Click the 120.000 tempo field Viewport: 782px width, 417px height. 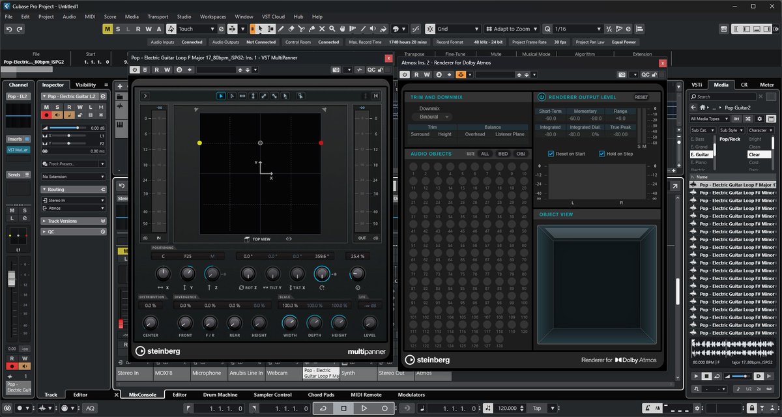point(507,409)
